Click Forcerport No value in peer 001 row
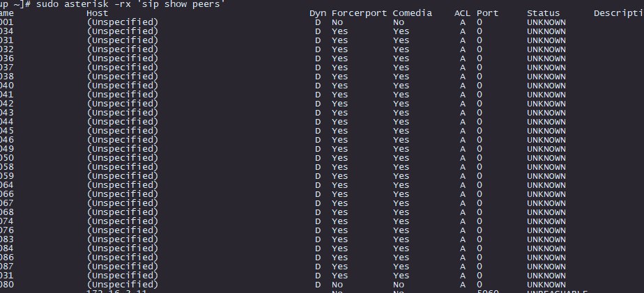This screenshot has width=644, height=293. click(337, 22)
